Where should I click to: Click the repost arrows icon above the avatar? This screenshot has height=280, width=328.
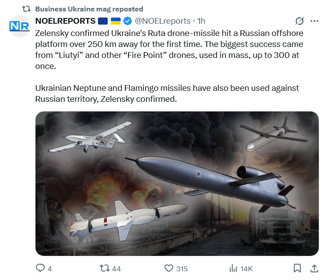tap(26, 9)
